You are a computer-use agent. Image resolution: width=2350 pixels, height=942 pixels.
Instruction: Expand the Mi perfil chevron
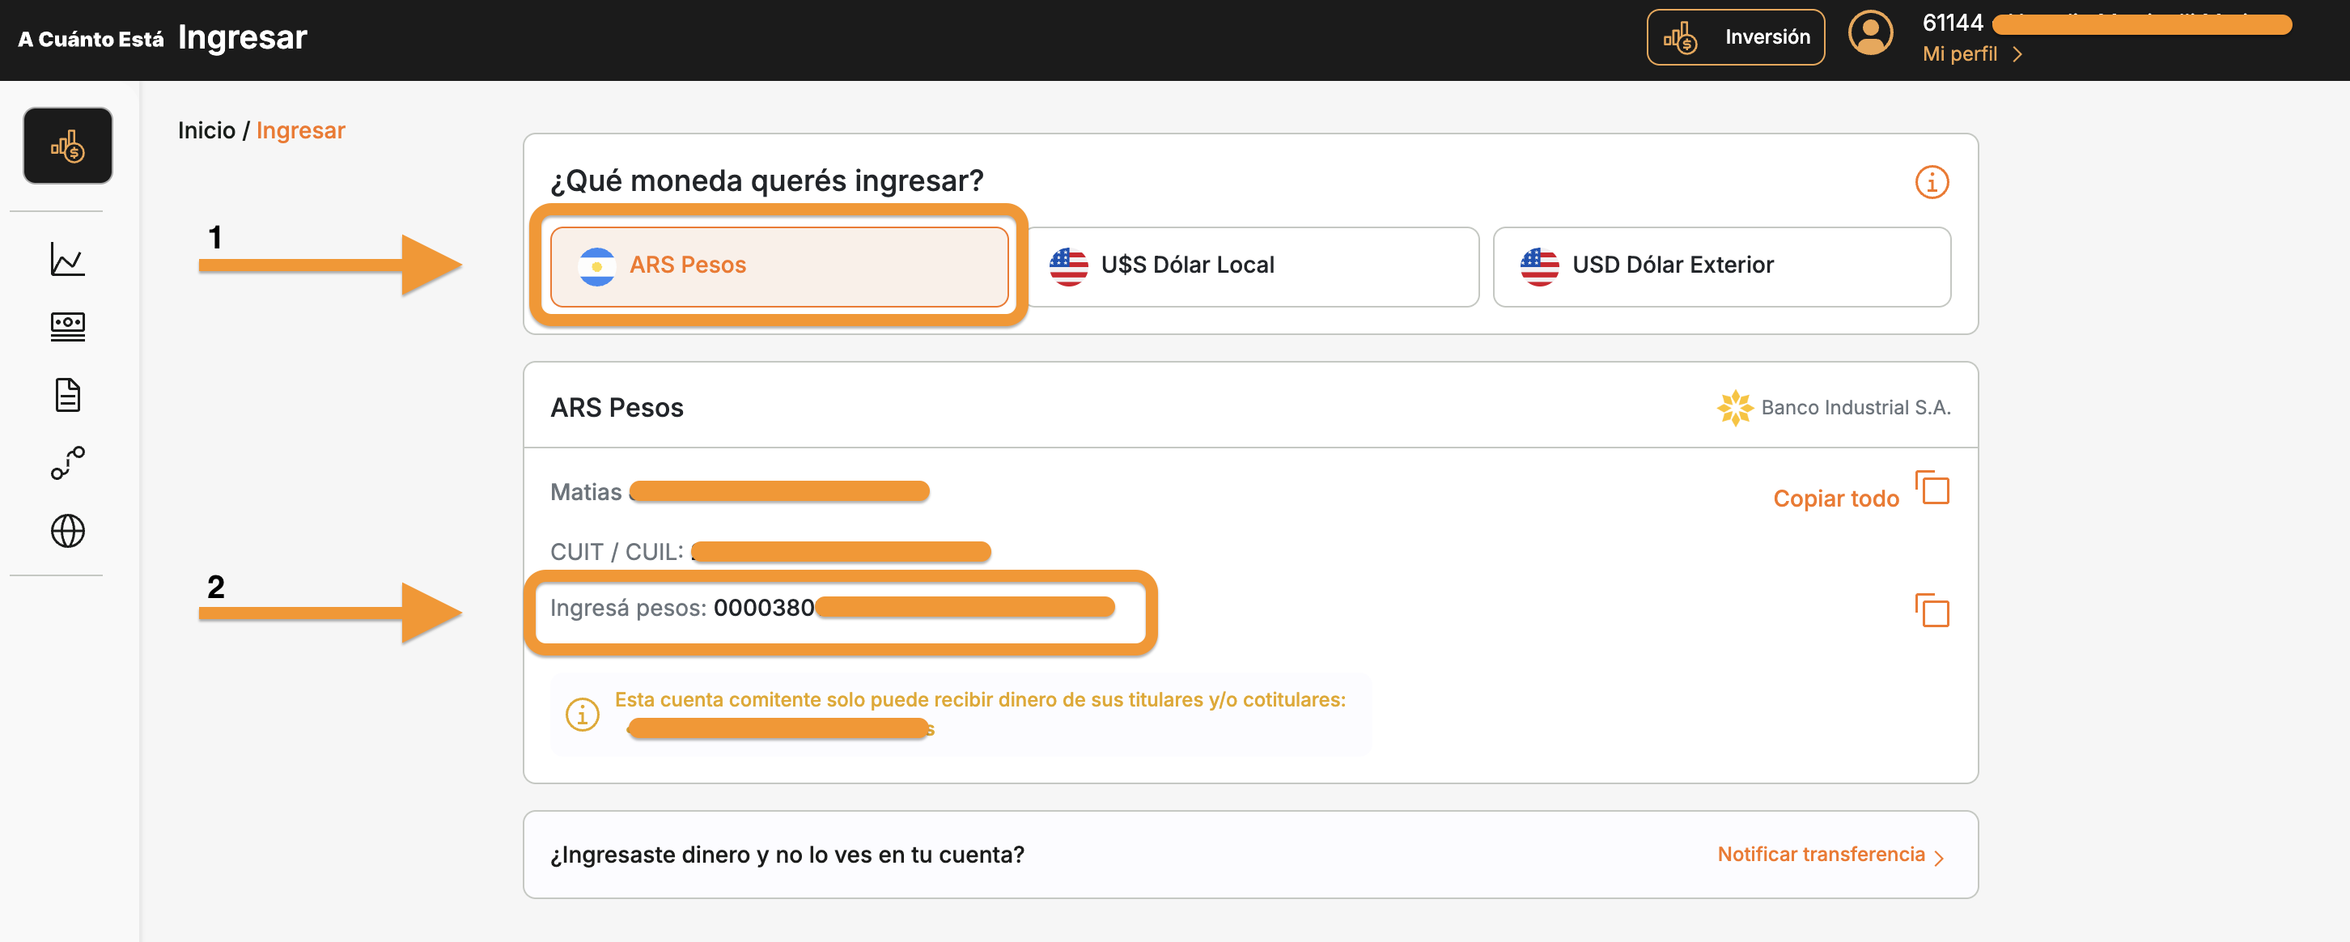coord(2019,55)
